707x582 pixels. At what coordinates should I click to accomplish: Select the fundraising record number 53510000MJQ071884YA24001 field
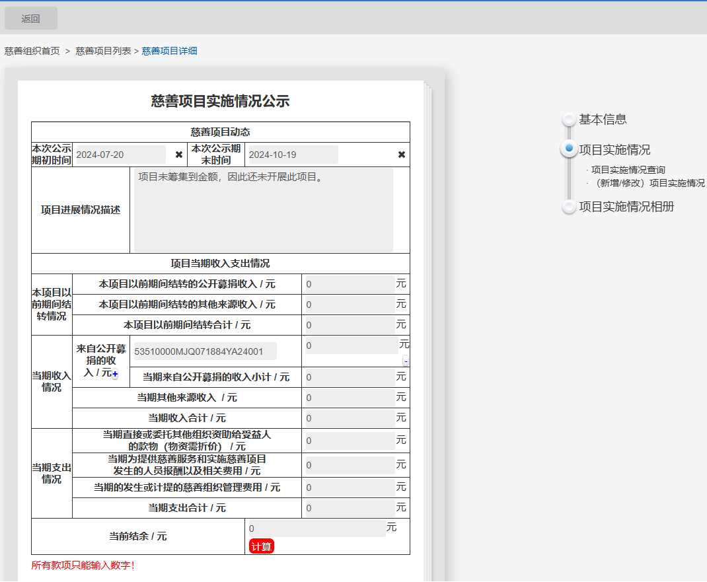coord(204,351)
